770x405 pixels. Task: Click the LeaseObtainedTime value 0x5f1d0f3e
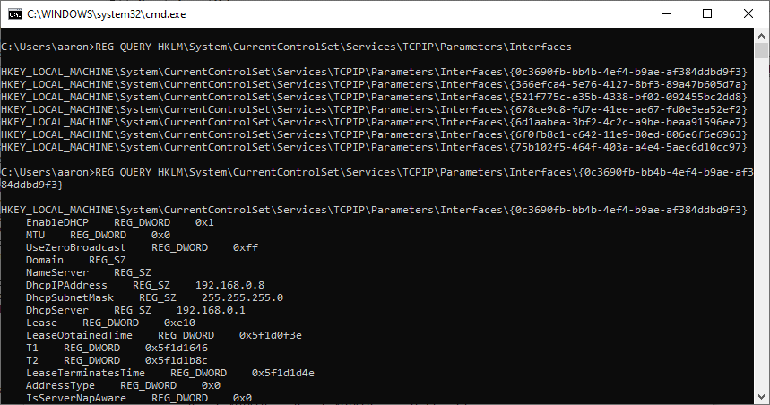(271, 335)
